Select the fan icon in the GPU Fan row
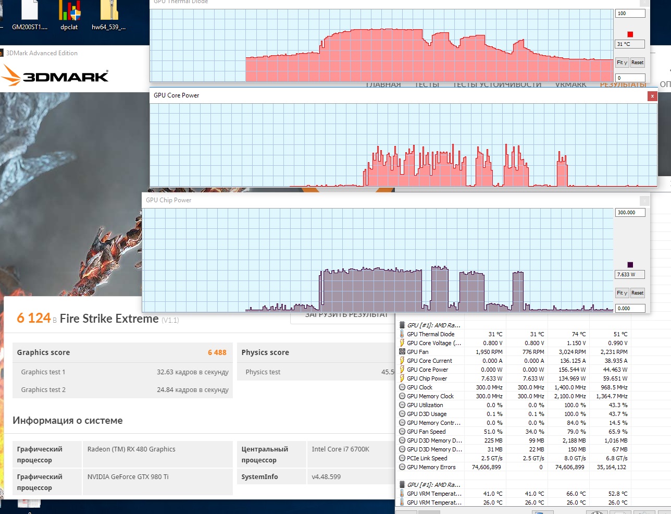Image resolution: width=671 pixels, height=514 pixels. point(402,352)
